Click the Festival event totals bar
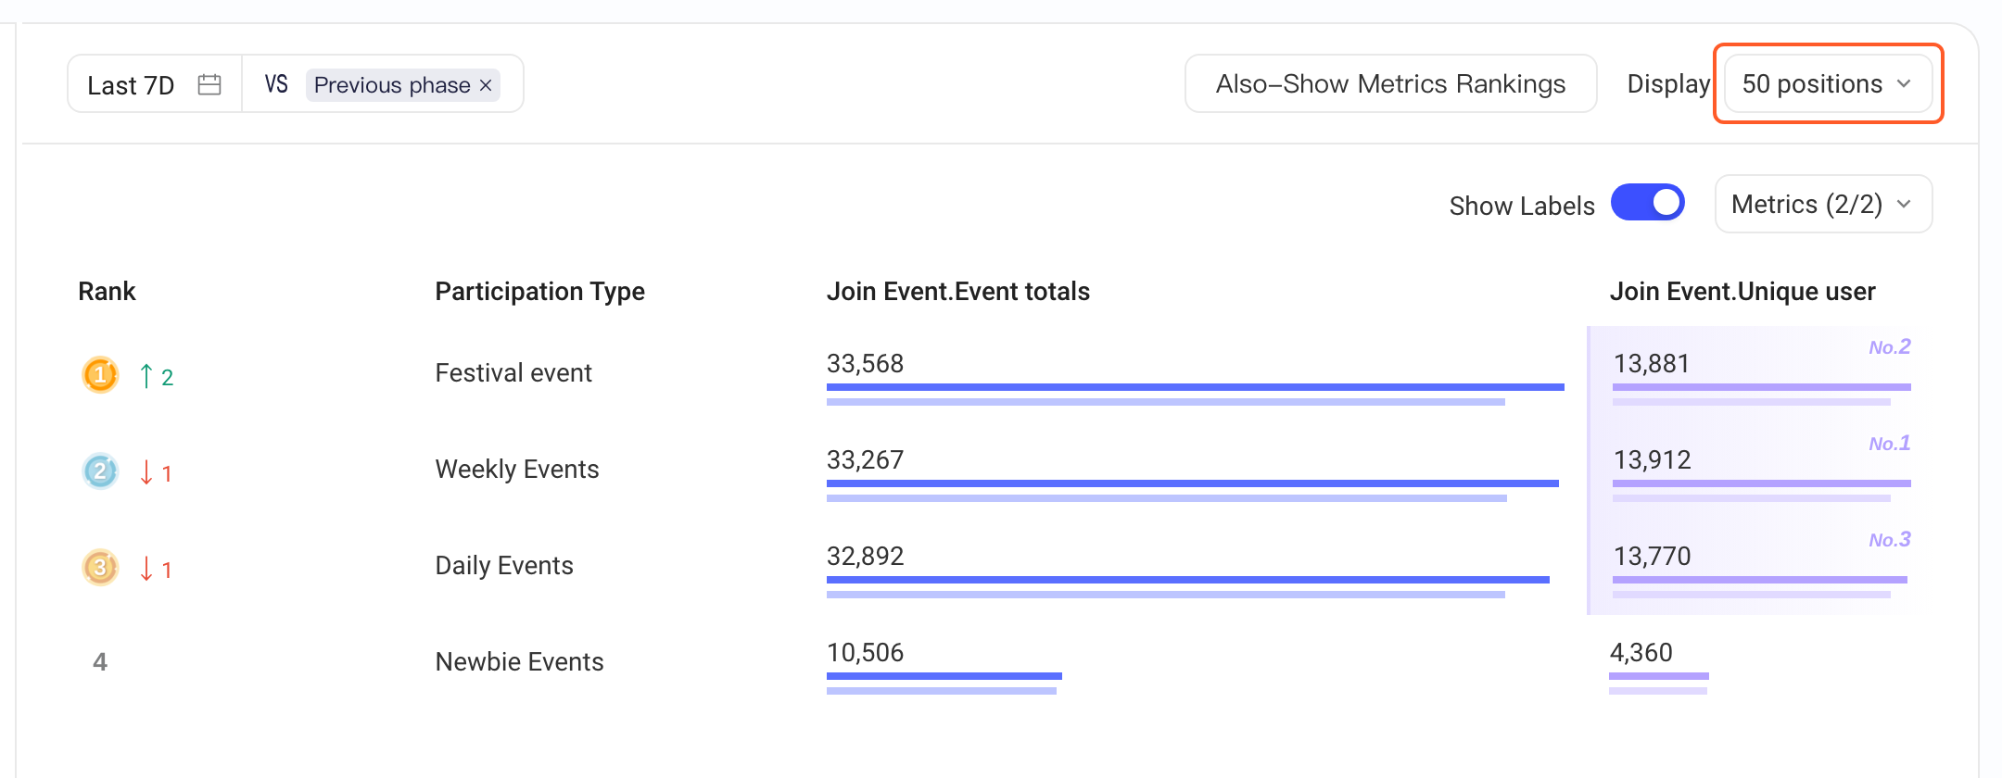 coord(1196,387)
